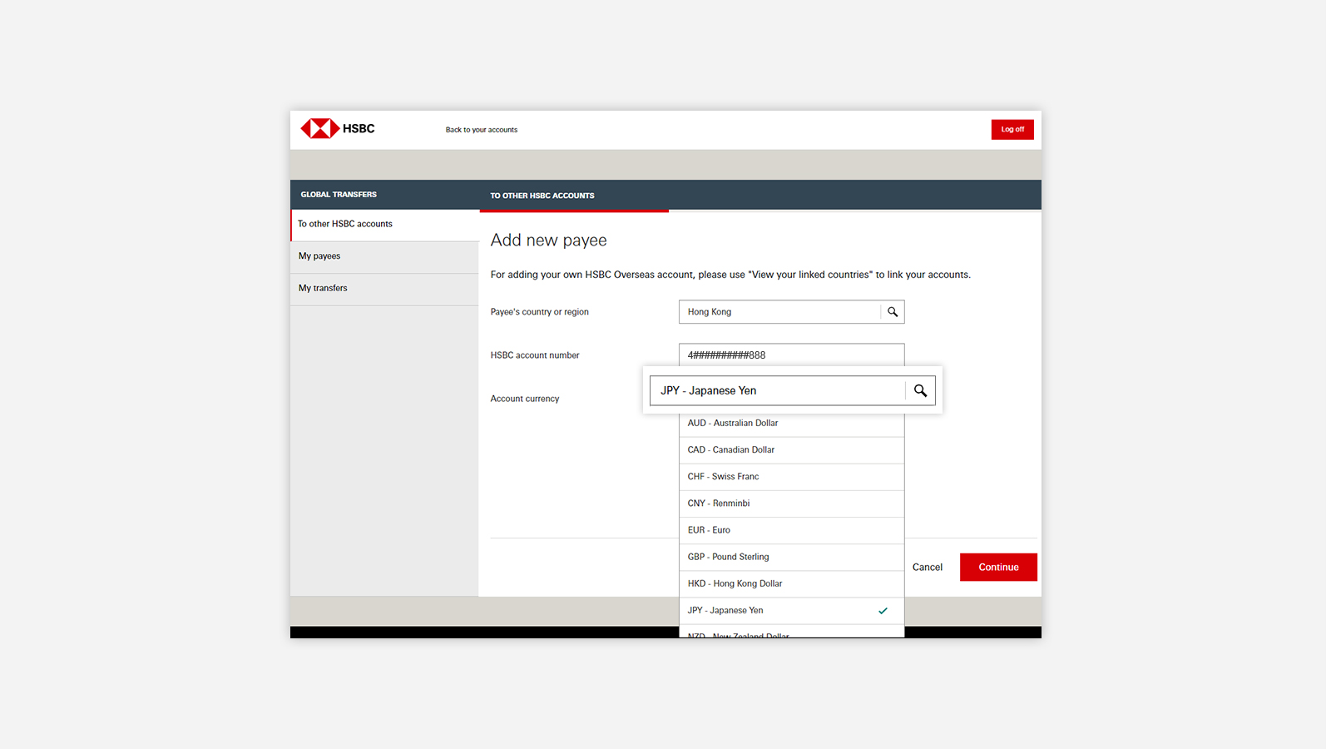This screenshot has width=1331, height=749.
Task: Click the Continue button
Action: tap(998, 567)
